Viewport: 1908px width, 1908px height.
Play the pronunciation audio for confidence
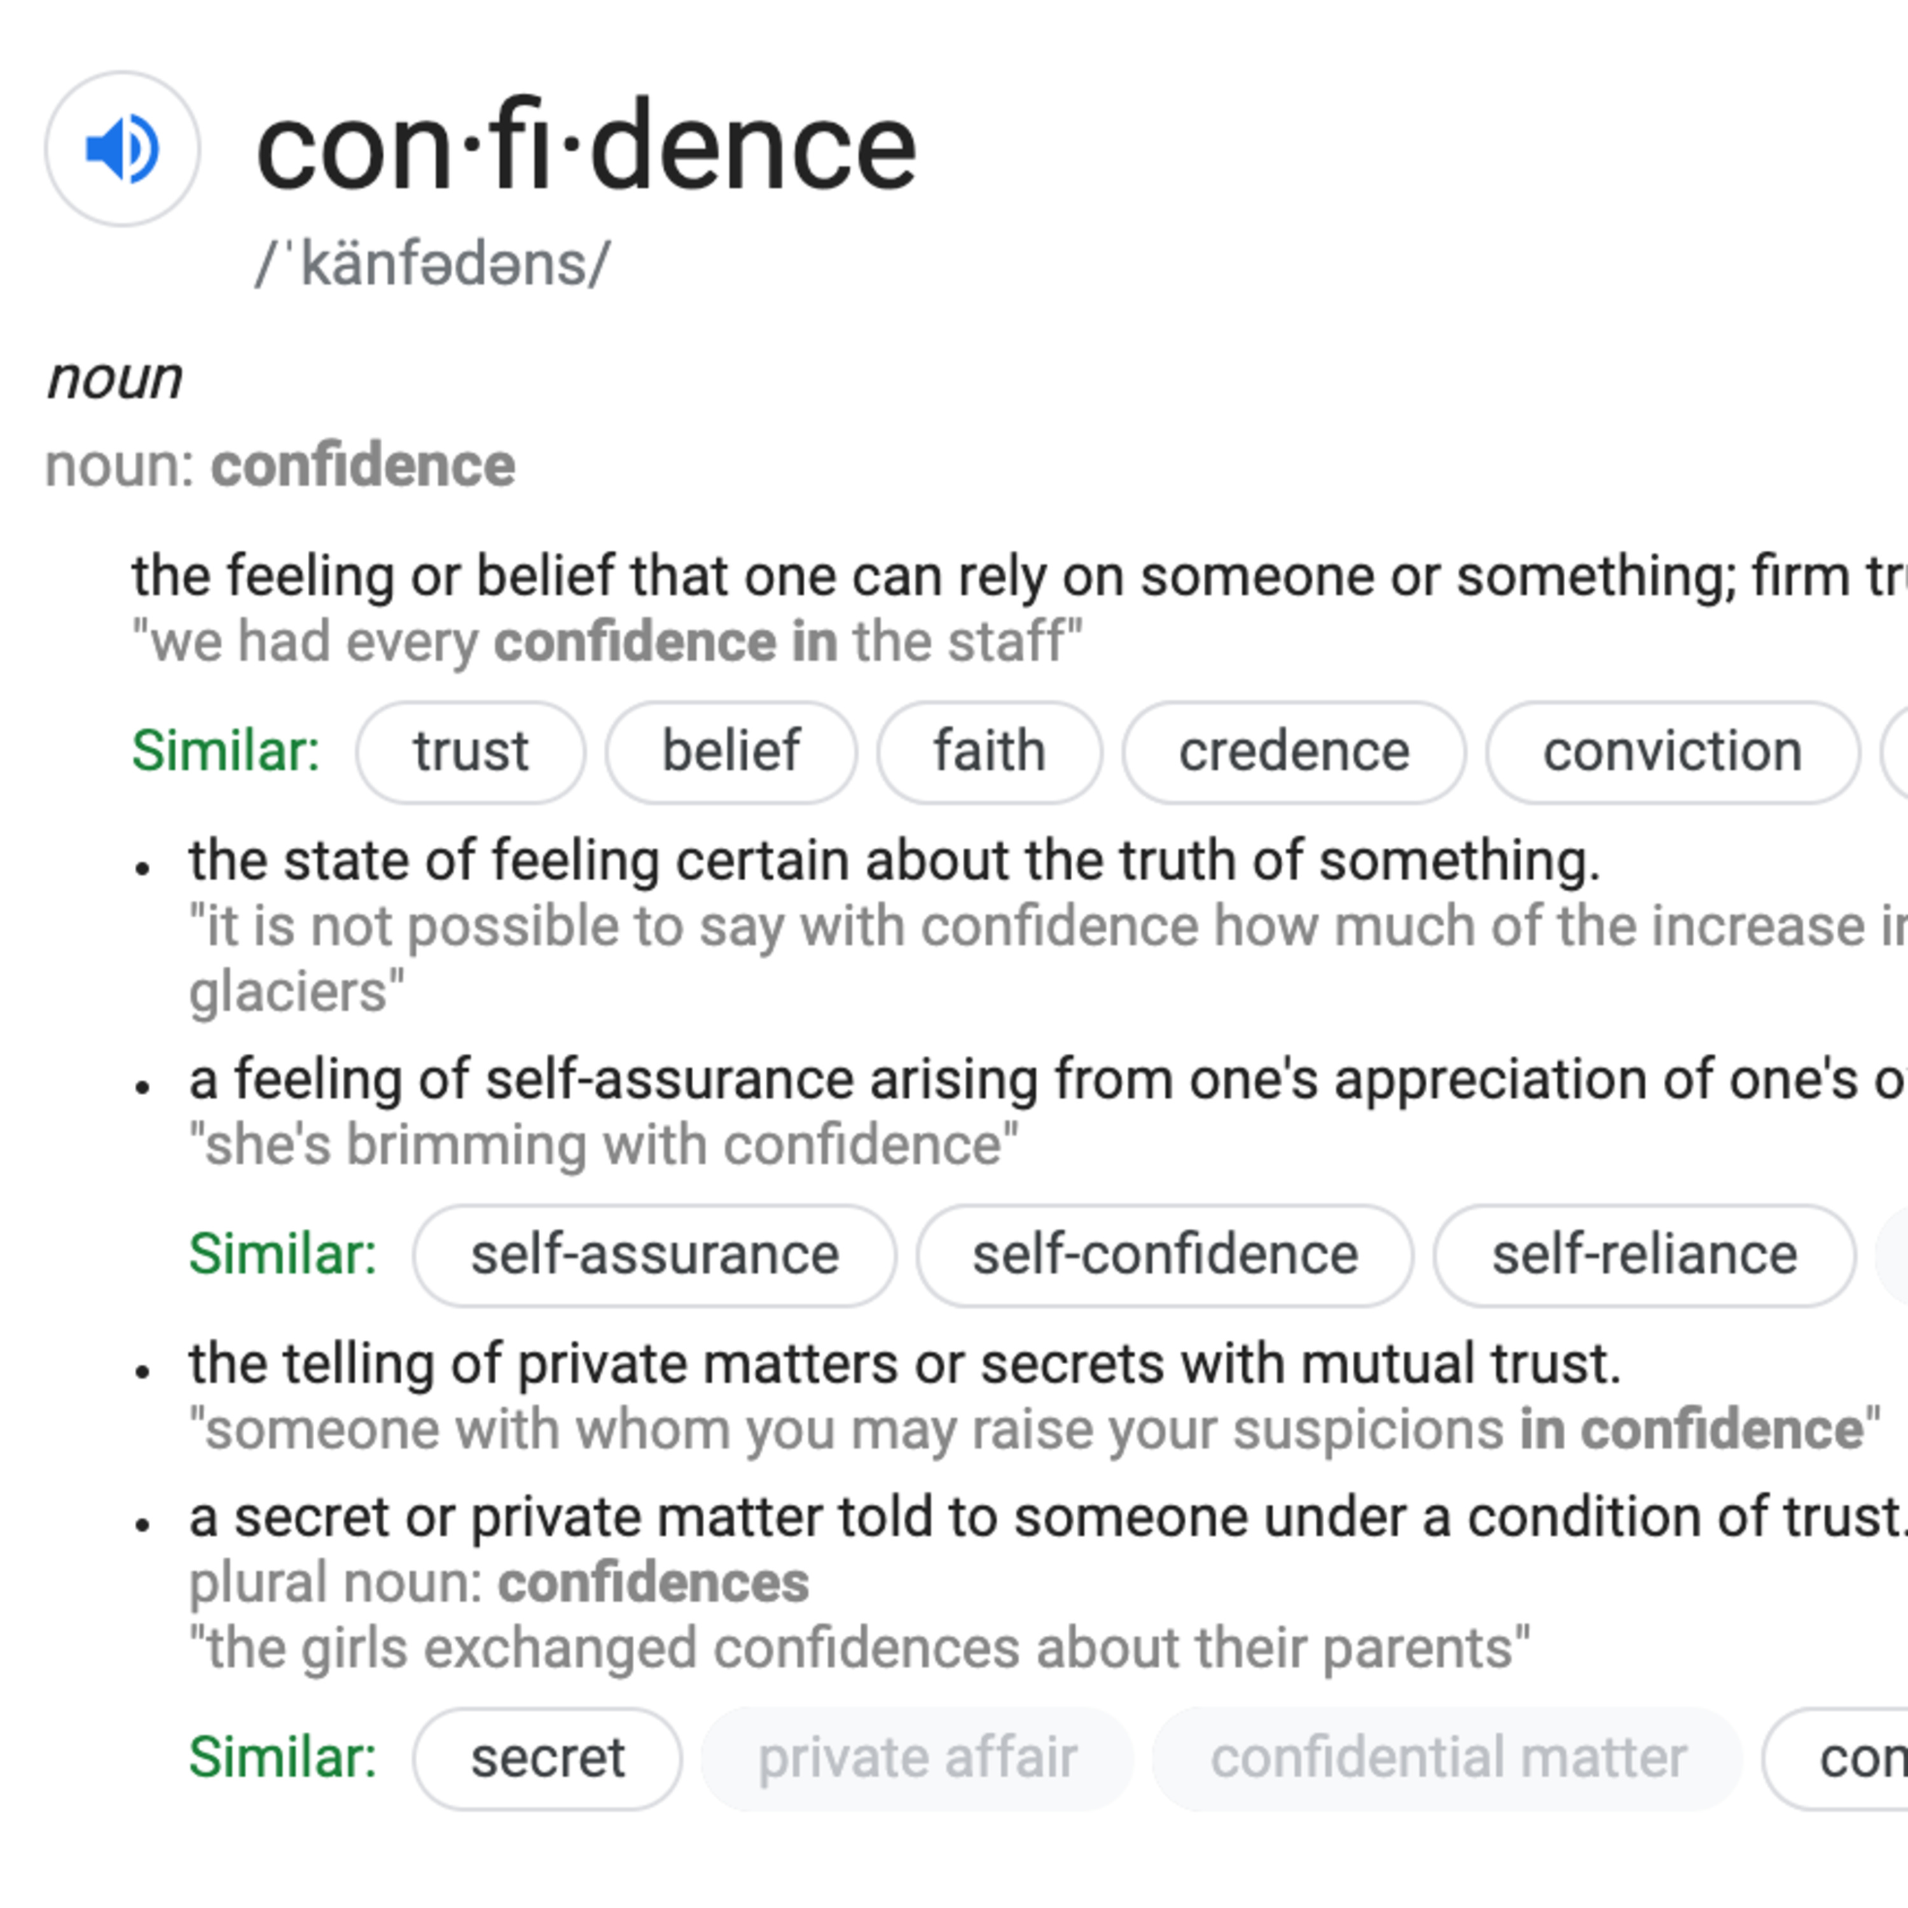(x=123, y=149)
